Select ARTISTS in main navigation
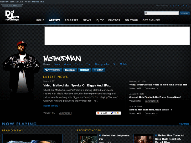 [x=55, y=20]
